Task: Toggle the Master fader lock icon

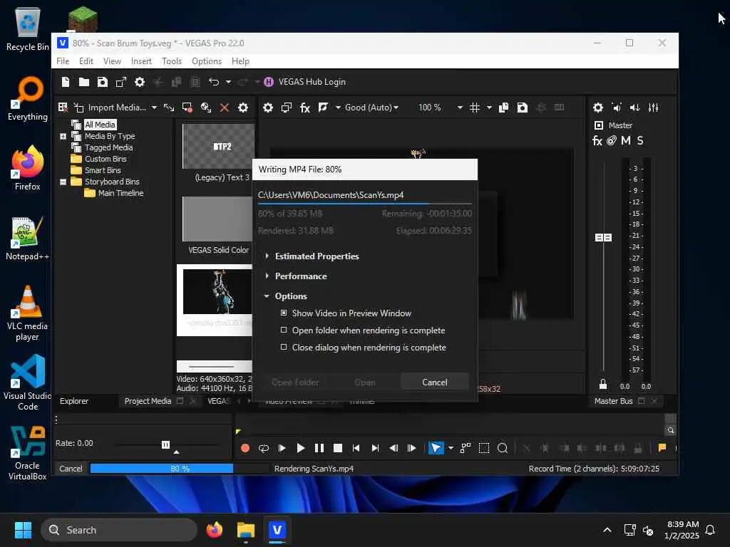Action: click(603, 384)
